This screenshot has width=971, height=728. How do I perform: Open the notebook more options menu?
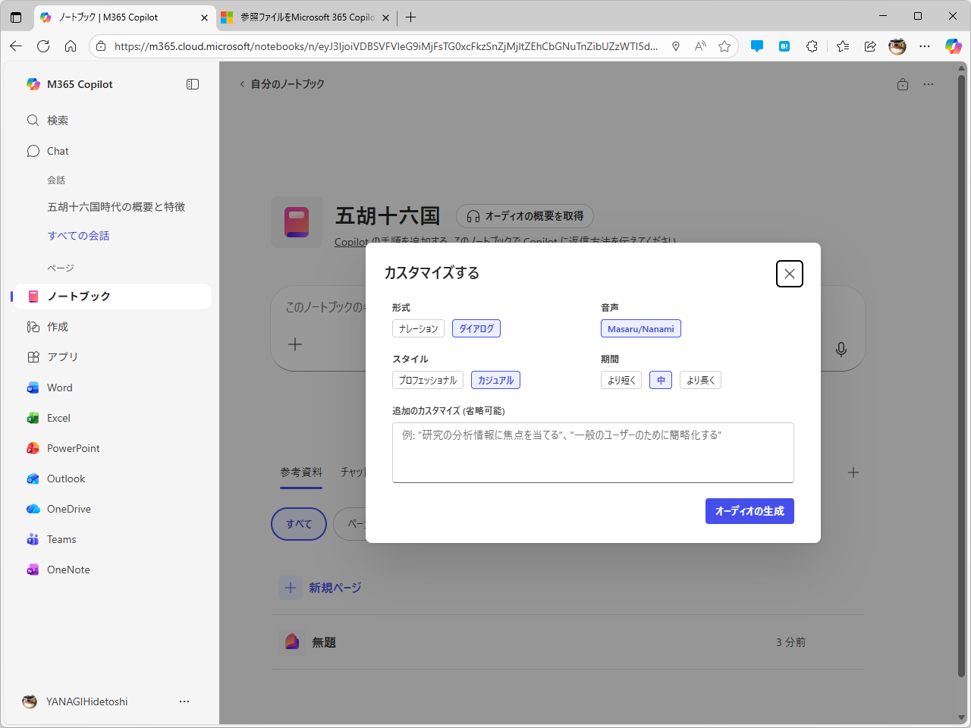(x=929, y=84)
